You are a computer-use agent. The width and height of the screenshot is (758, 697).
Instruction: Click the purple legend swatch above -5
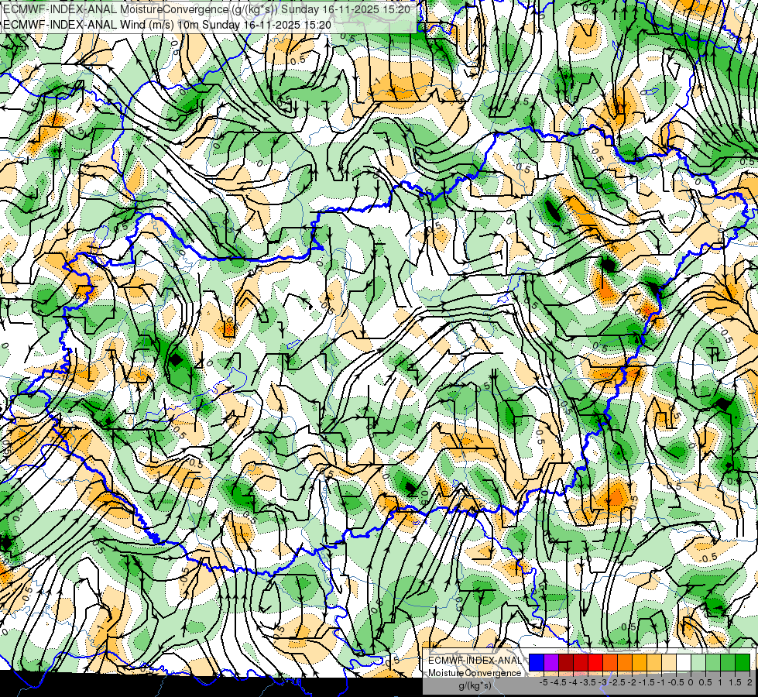pos(551,662)
